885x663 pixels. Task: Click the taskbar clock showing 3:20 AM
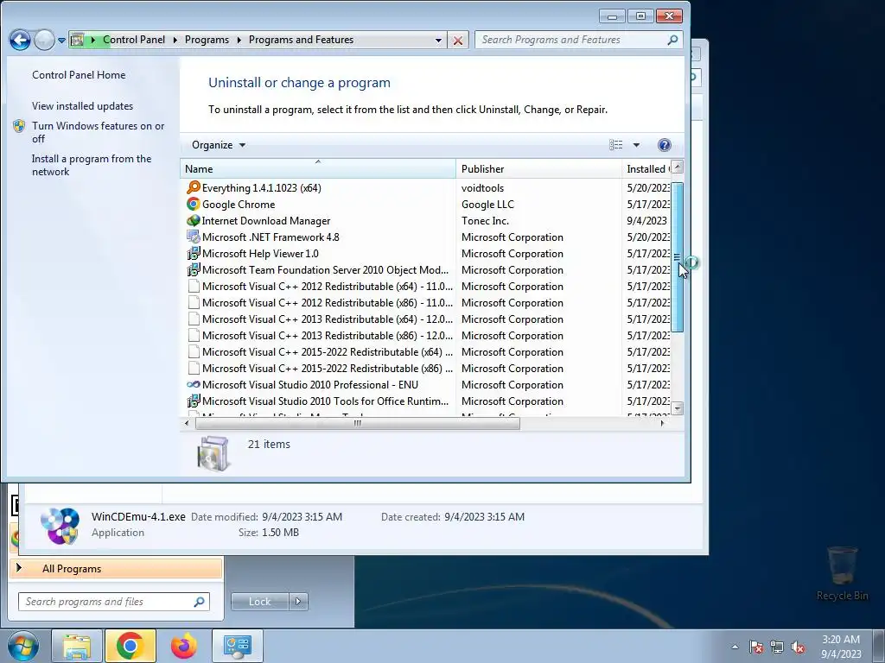[841, 647]
